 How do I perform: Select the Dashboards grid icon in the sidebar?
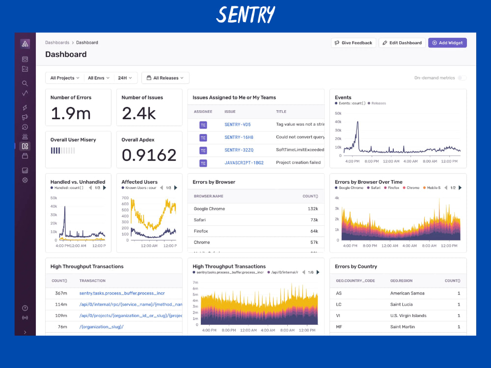pyautogui.click(x=25, y=146)
